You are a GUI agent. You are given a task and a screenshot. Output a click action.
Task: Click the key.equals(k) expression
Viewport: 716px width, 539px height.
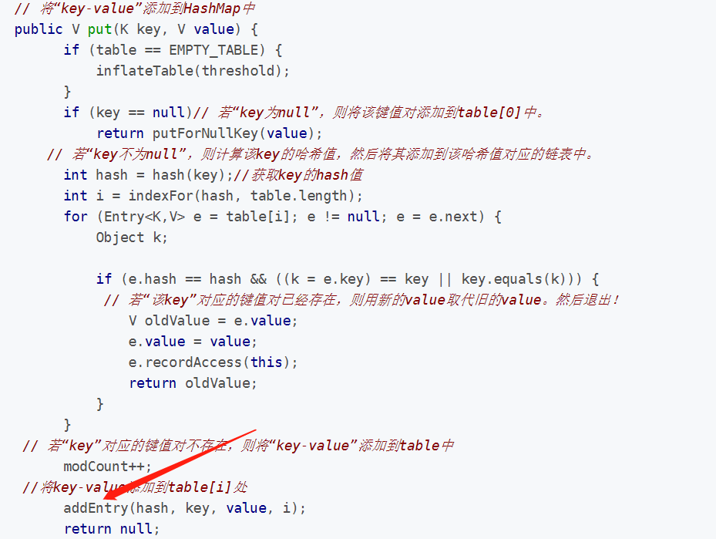513,279
